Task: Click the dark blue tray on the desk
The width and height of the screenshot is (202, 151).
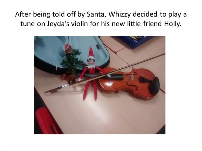Action: pos(135,42)
